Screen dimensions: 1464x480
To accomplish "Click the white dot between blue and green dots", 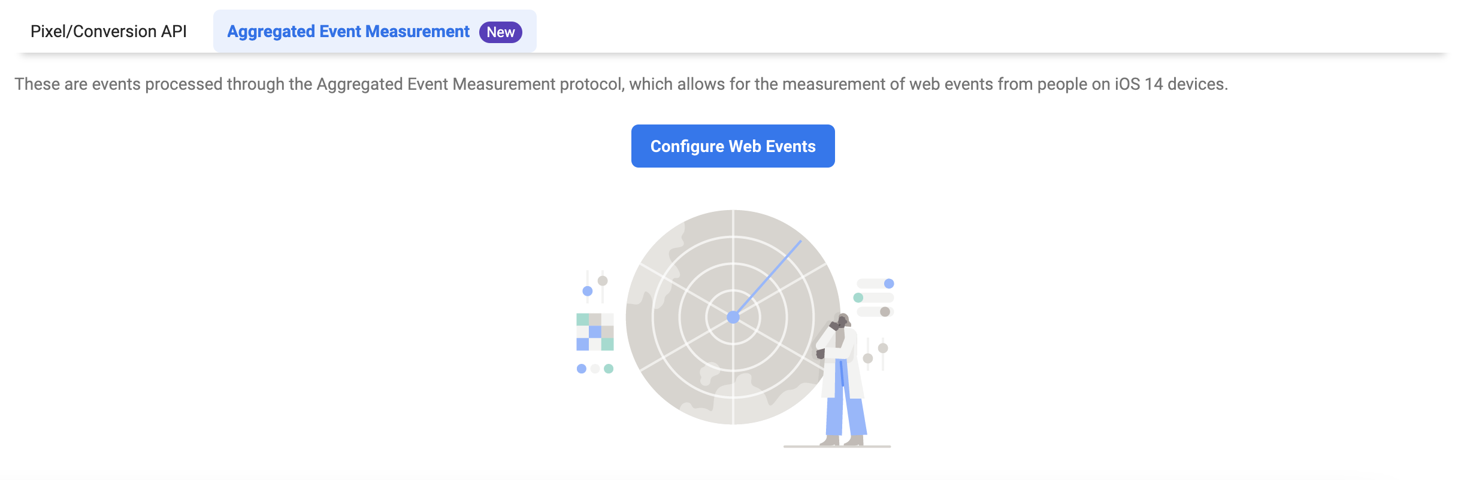I will tap(595, 369).
